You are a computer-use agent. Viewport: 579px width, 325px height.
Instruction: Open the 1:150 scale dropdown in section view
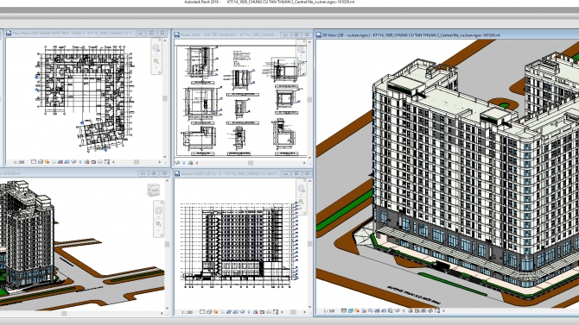[188, 312]
